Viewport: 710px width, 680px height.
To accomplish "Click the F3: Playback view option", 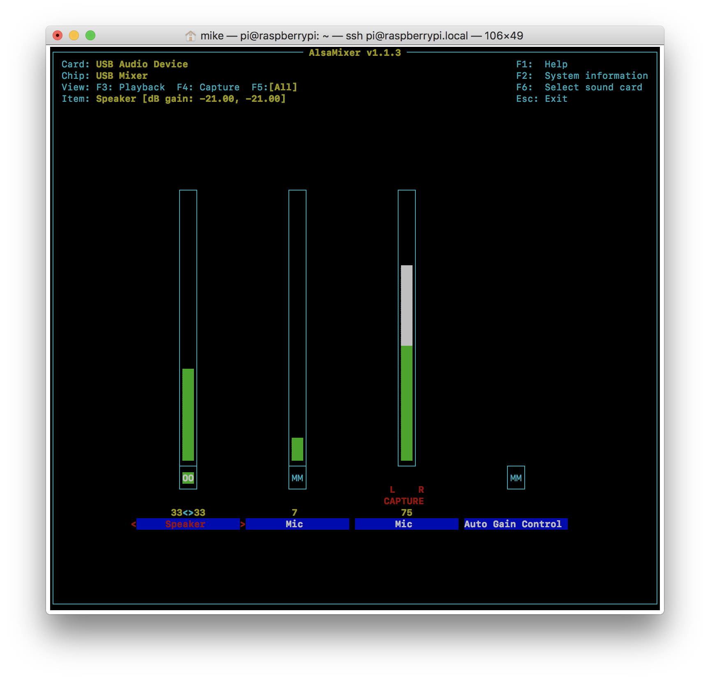I will pos(131,87).
